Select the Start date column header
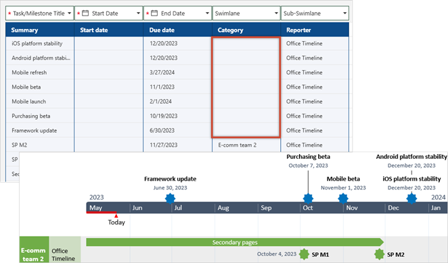 click(108, 30)
